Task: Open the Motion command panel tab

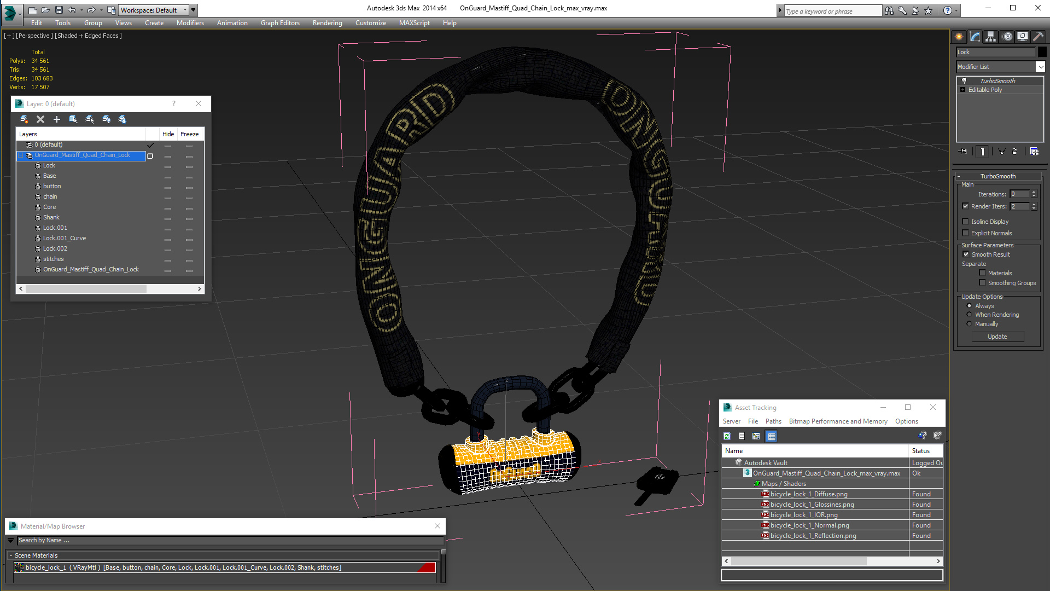Action: 1007,37
